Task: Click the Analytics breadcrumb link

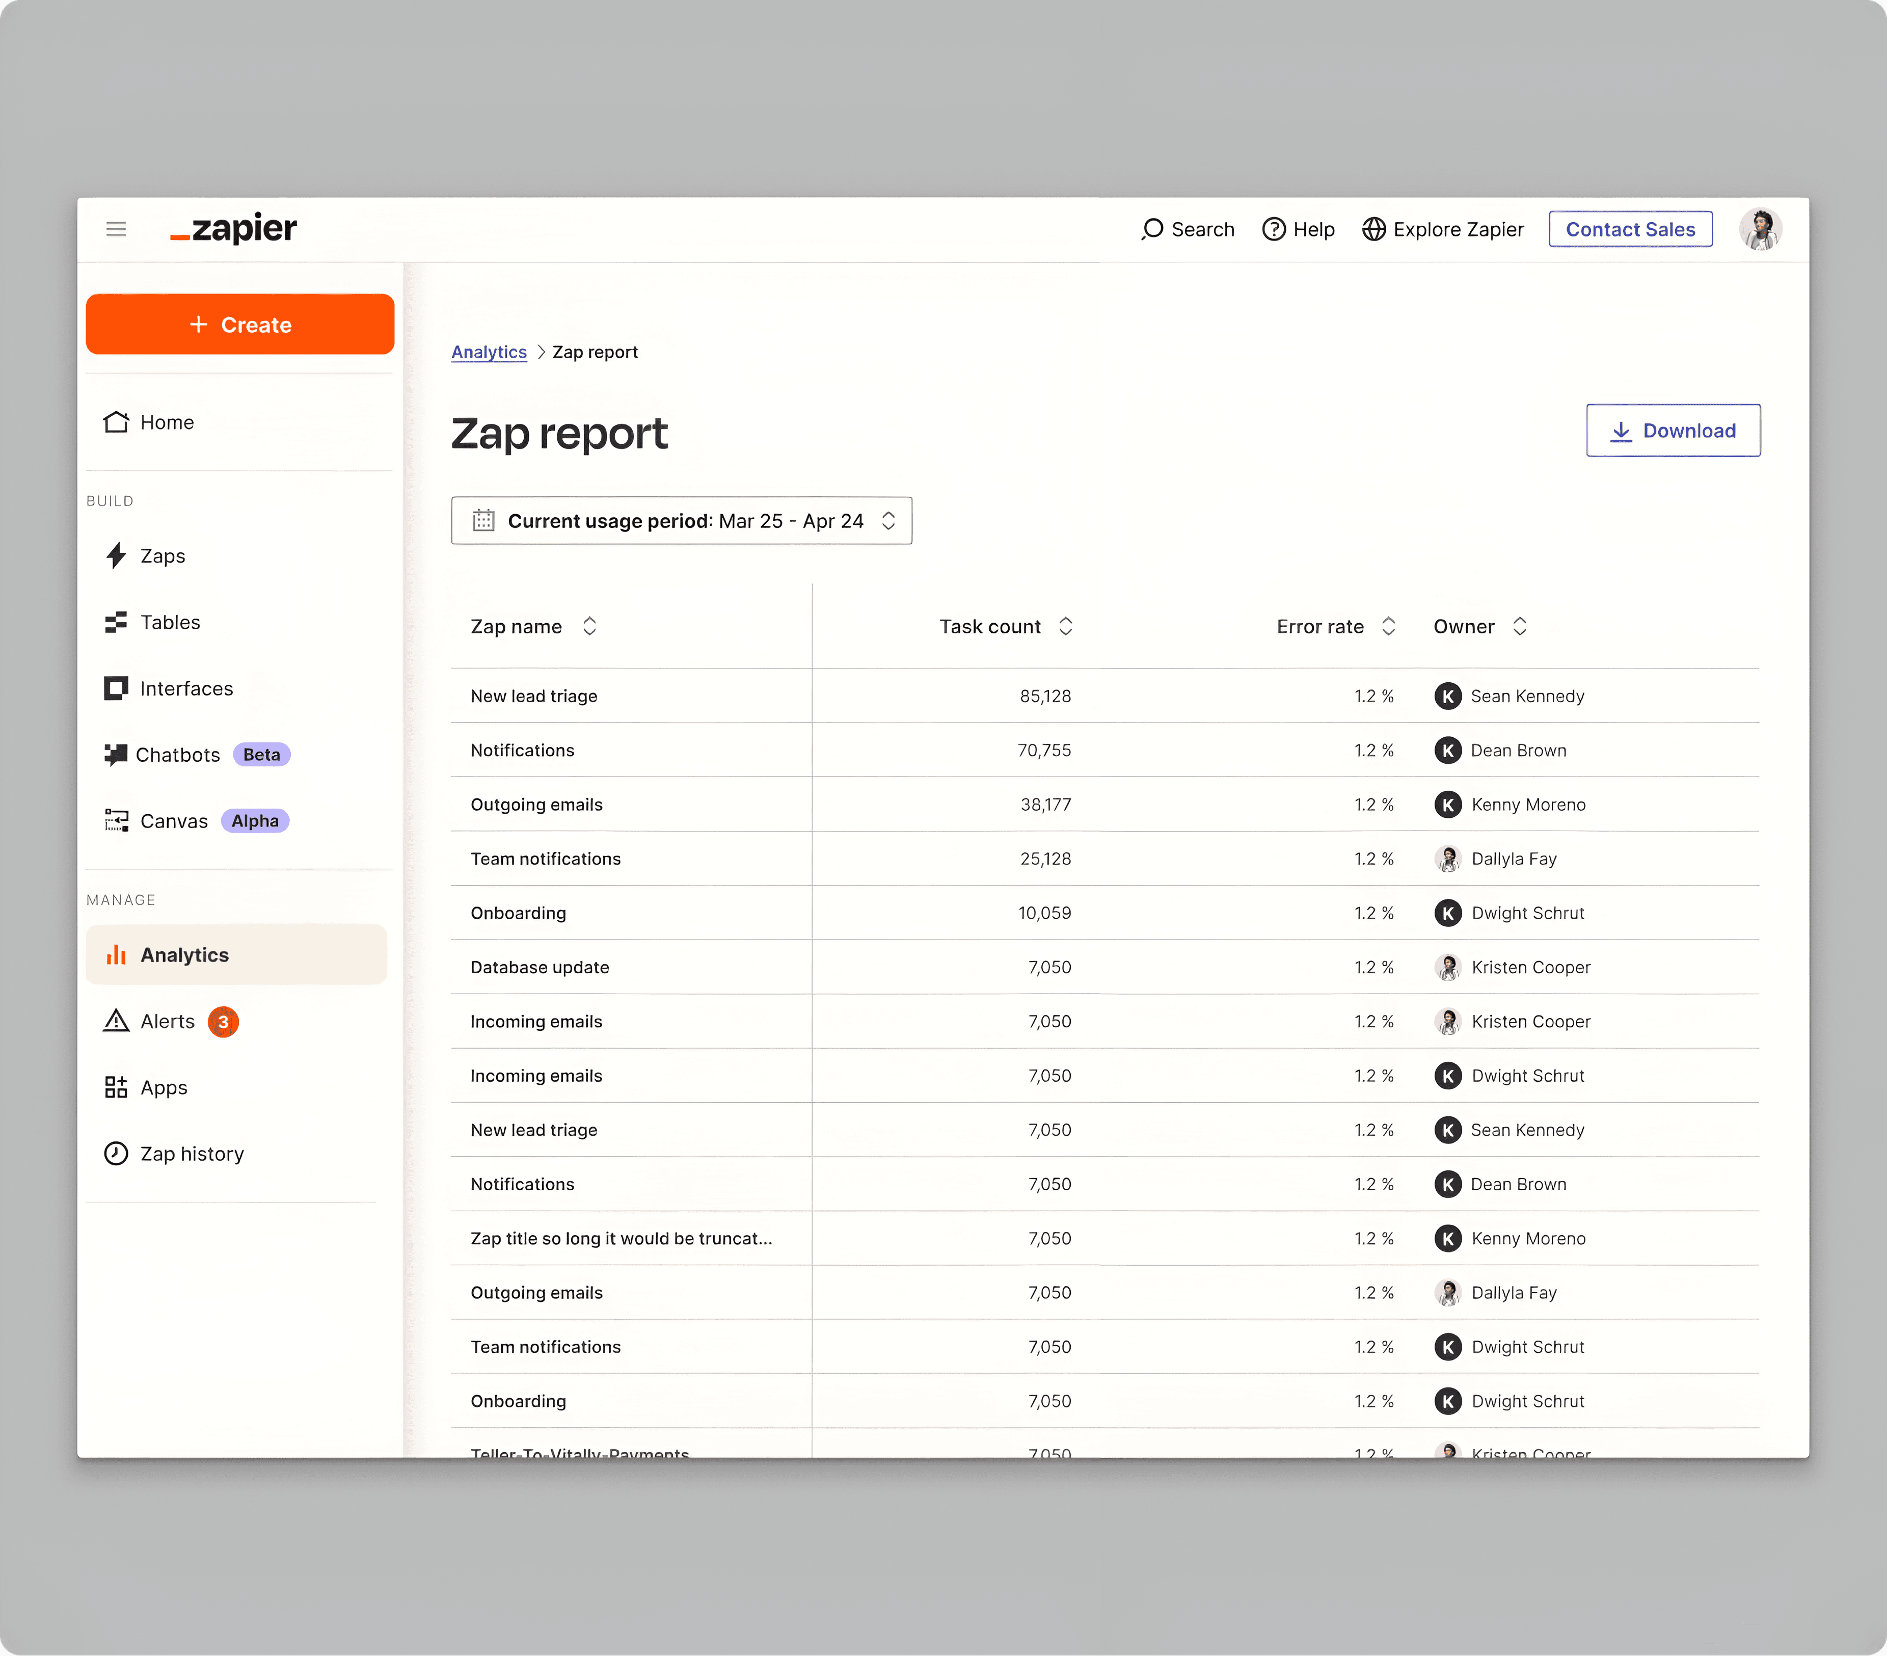Action: pos(489,352)
